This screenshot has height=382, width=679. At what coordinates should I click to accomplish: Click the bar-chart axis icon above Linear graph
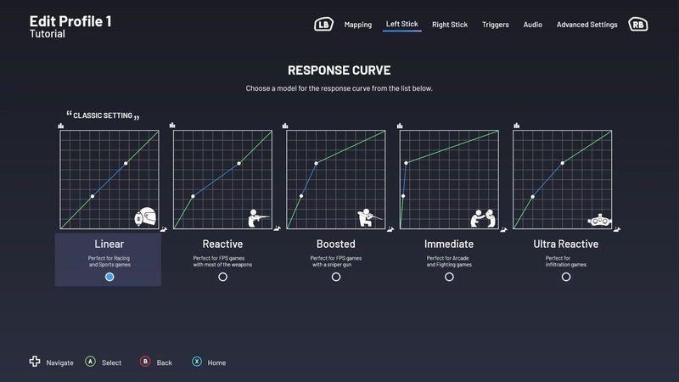tap(61, 126)
